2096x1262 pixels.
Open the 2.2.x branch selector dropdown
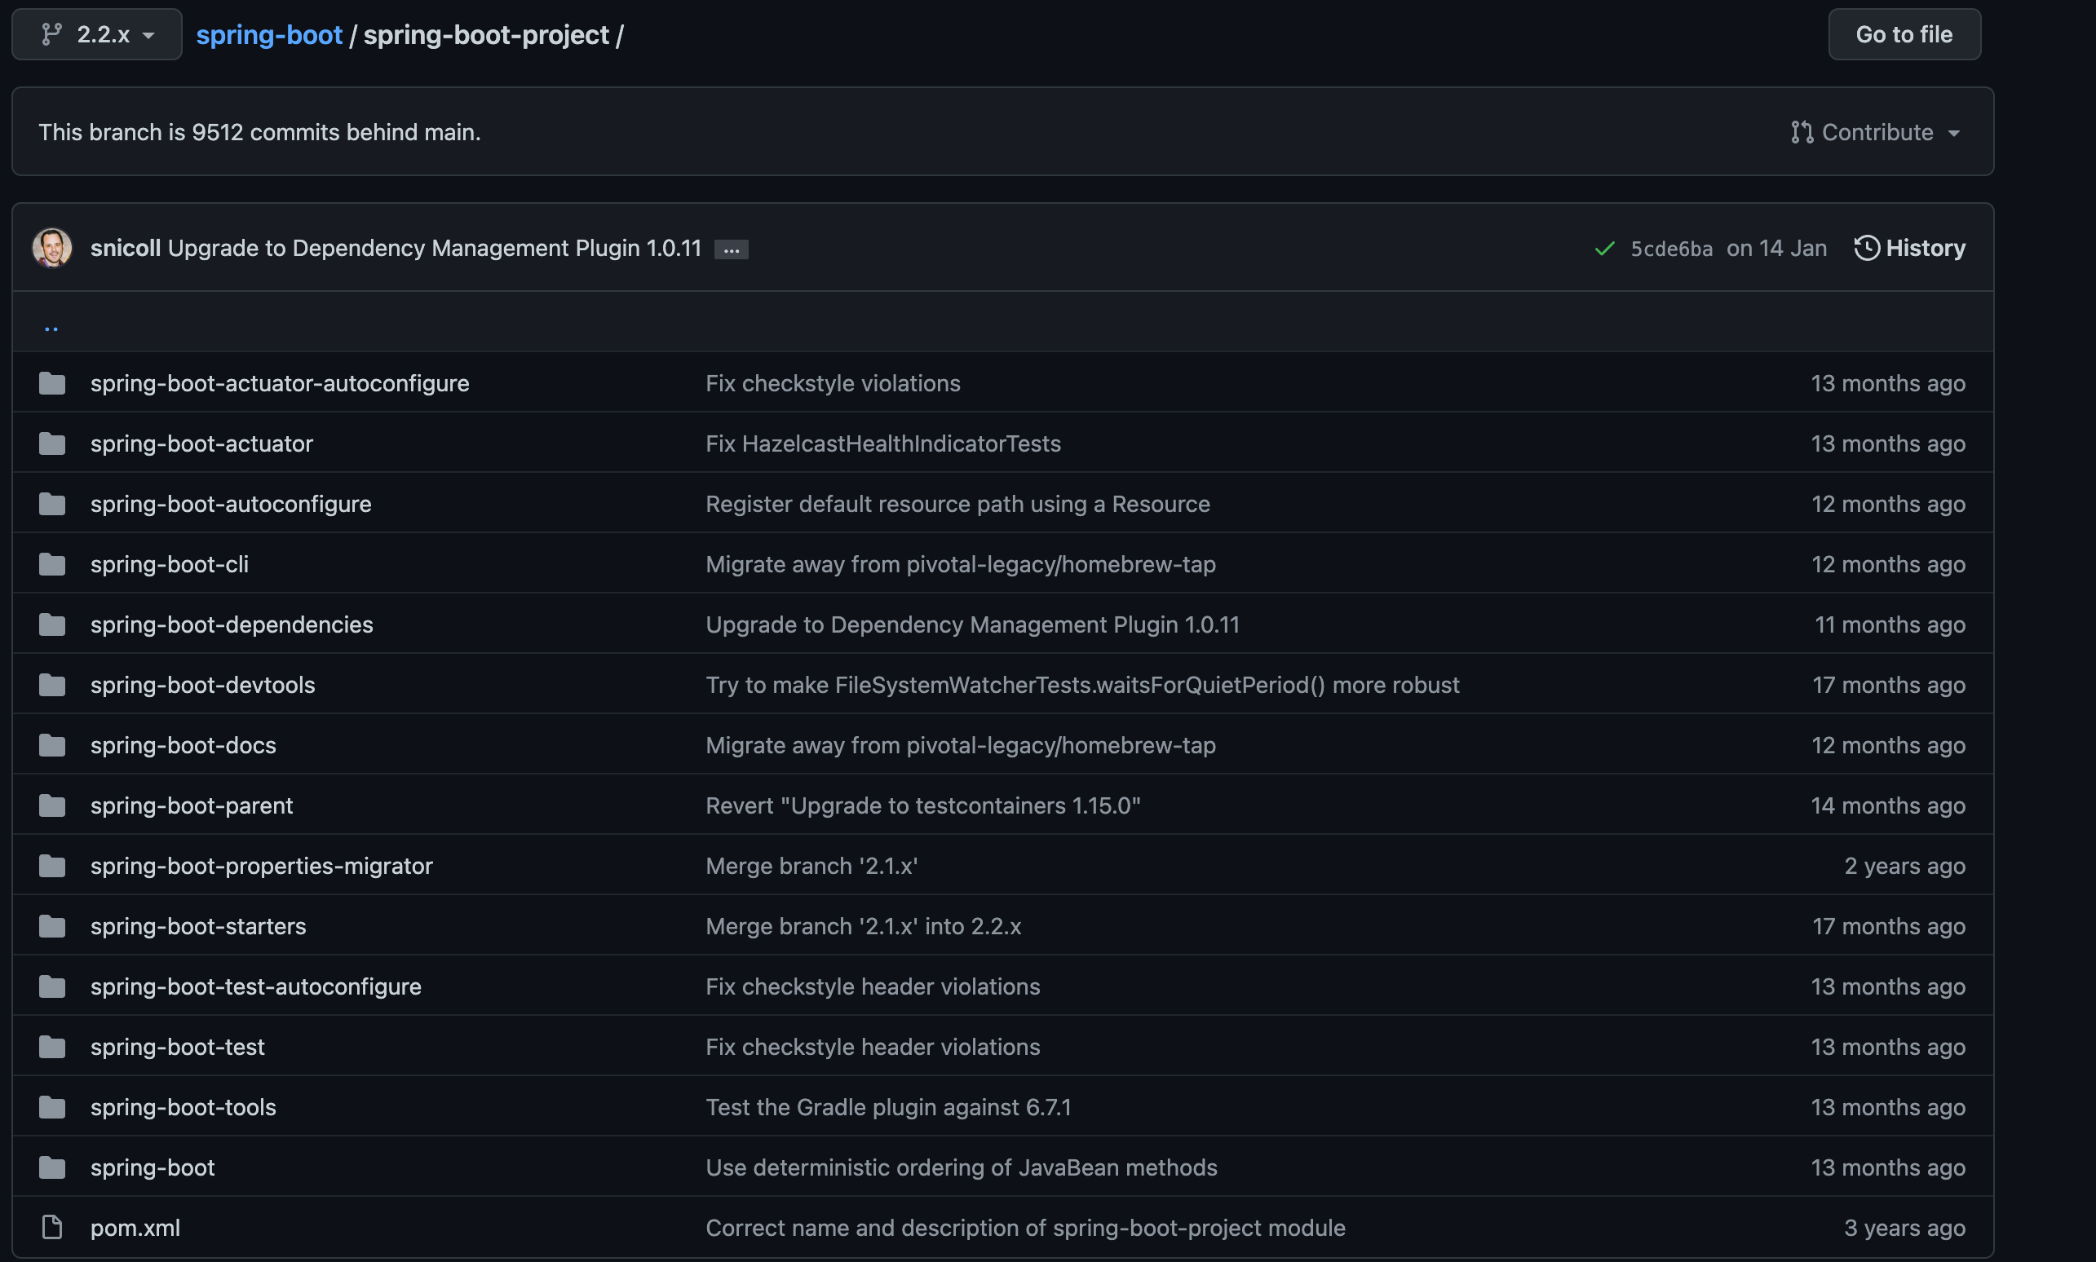97,34
